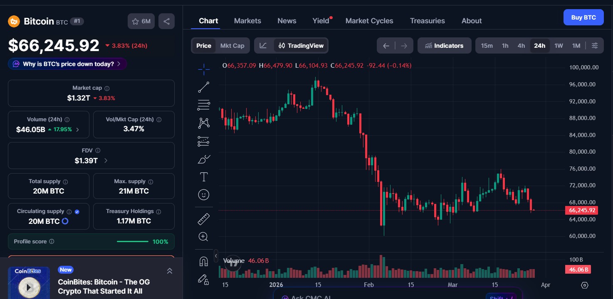613x299 pixels.
Task: Select the Text annotation tool
Action: [203, 176]
